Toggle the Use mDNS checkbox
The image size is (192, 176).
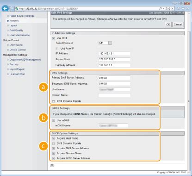point(53,120)
